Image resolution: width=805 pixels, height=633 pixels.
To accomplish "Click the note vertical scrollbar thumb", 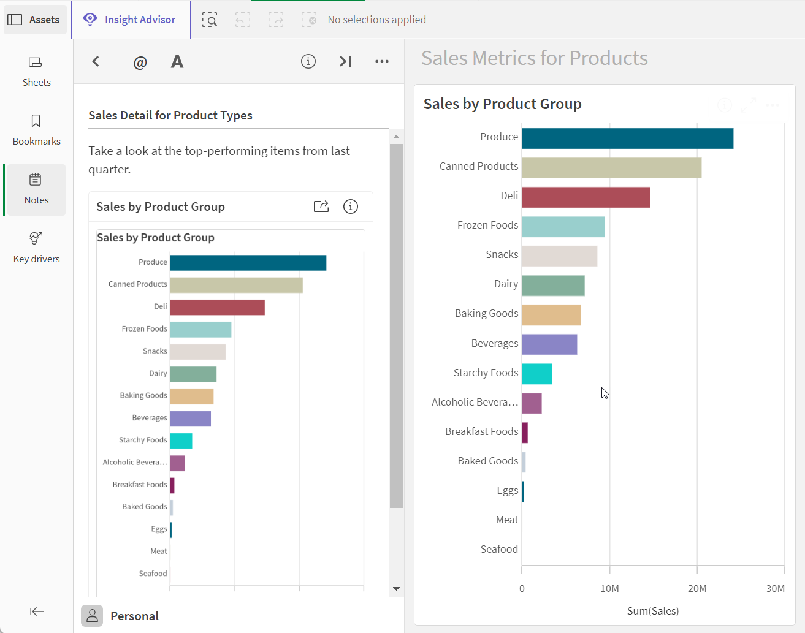I will pyautogui.click(x=396, y=326).
